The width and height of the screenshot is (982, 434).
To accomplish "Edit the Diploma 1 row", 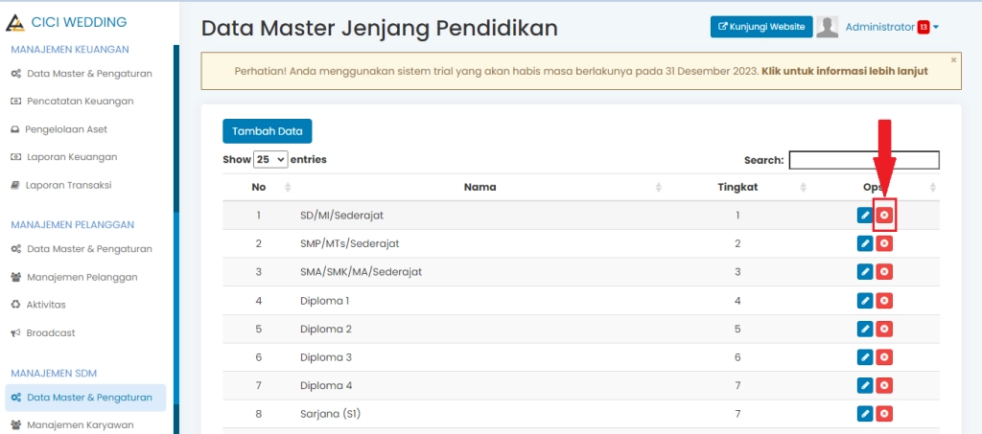I will [x=865, y=301].
